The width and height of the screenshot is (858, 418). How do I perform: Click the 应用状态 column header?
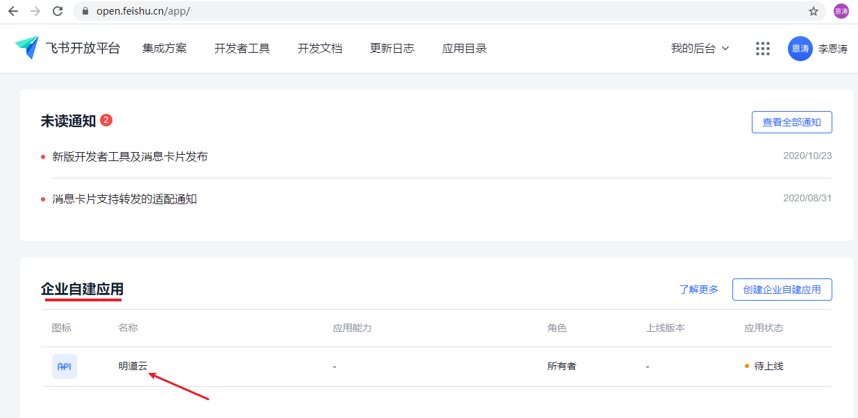(x=764, y=328)
